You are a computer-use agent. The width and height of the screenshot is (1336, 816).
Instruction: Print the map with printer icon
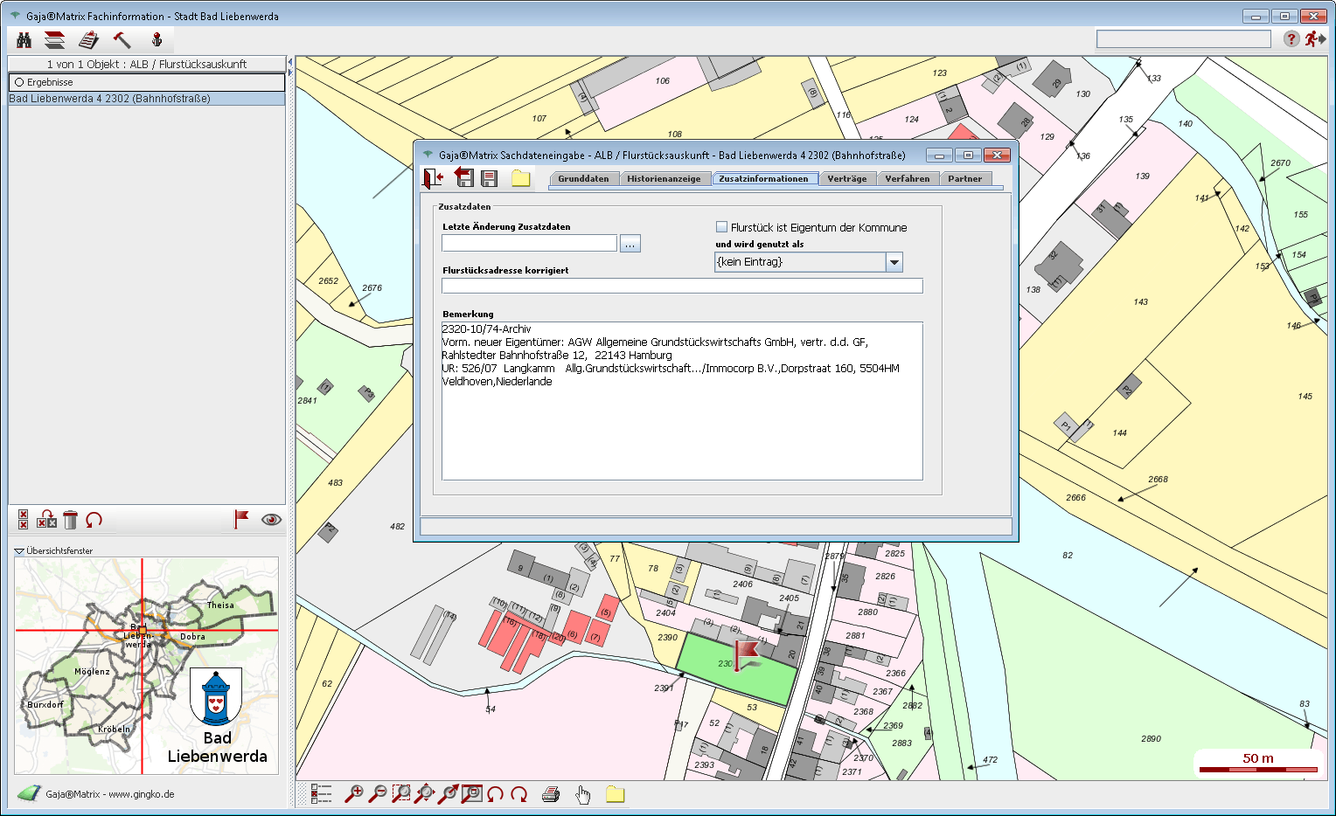coord(551,793)
